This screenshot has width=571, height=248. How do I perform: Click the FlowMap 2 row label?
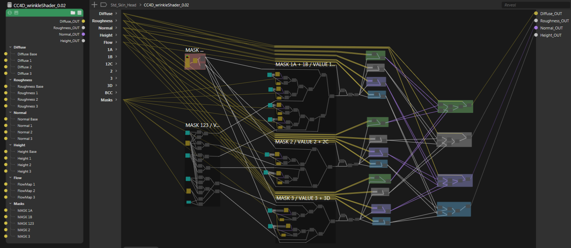point(26,190)
